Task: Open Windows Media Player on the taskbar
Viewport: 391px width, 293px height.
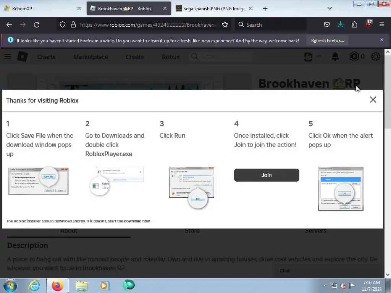Action: tap(104, 285)
